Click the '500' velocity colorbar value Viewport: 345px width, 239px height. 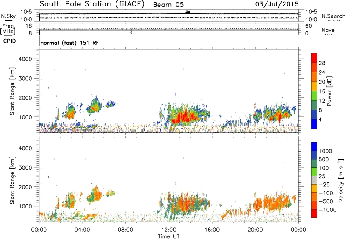pyautogui.click(x=324, y=159)
